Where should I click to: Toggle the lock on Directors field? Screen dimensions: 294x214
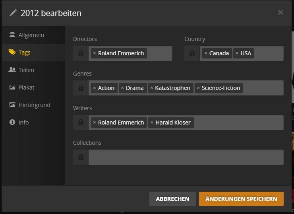point(81,53)
